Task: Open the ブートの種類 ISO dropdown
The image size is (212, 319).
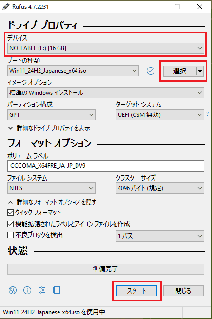Action: click(73, 71)
